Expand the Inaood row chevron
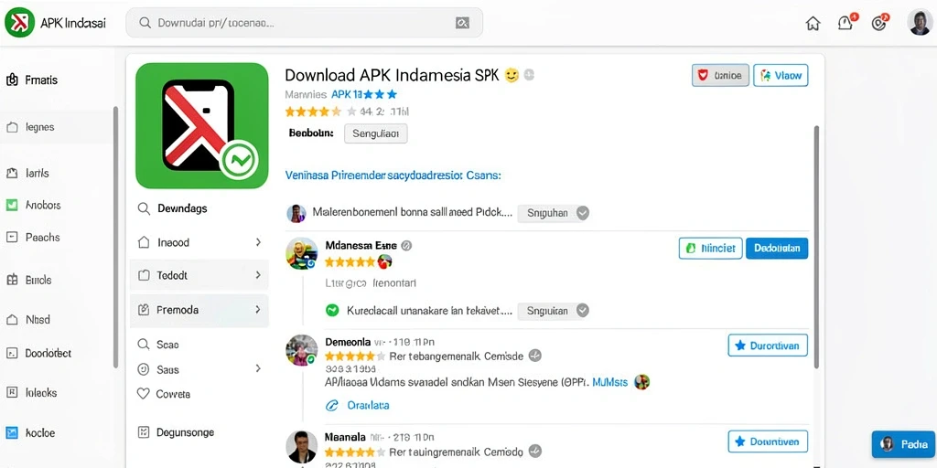Image resolution: width=937 pixels, height=468 pixels. coord(258,242)
